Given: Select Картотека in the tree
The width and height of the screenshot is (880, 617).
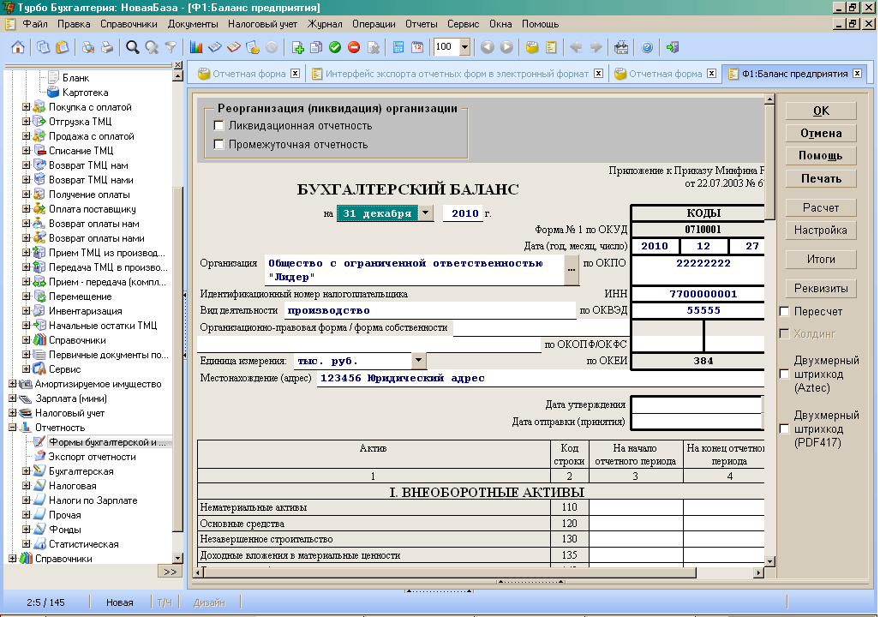Looking at the screenshot, I should coord(86,92).
